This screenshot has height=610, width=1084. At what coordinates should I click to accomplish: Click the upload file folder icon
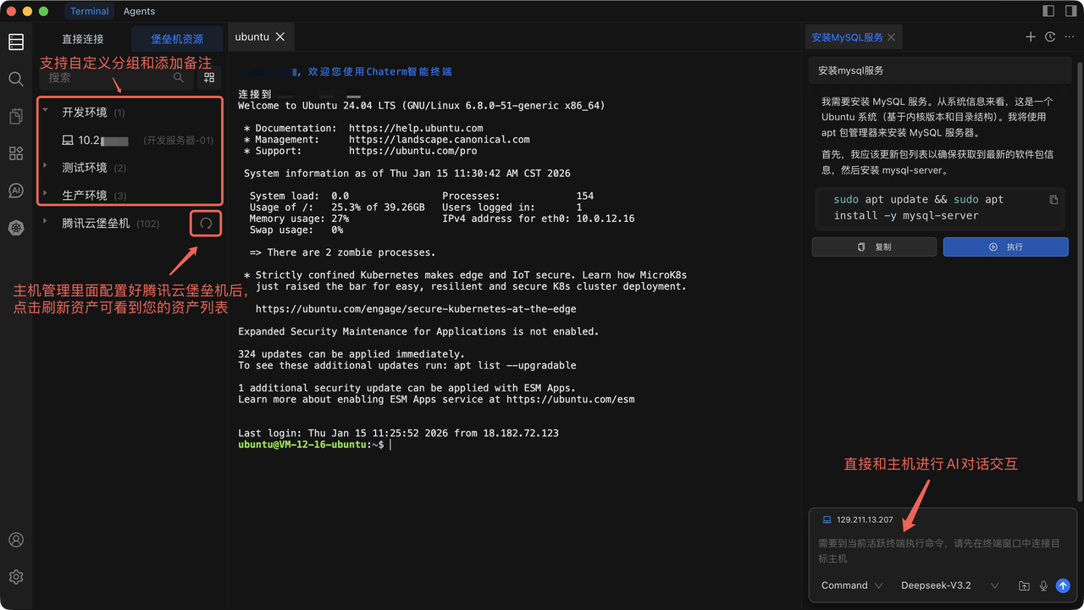tap(1024, 585)
